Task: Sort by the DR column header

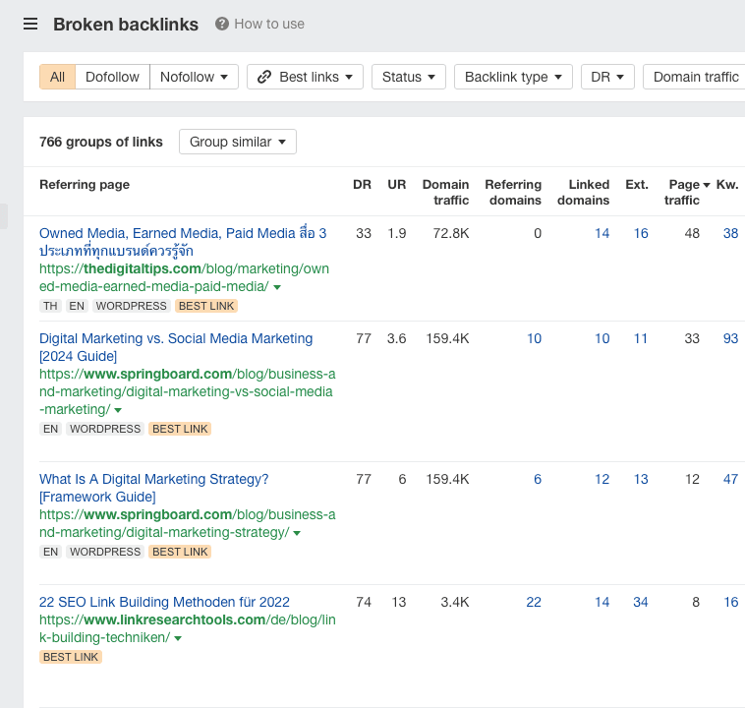Action: (362, 185)
